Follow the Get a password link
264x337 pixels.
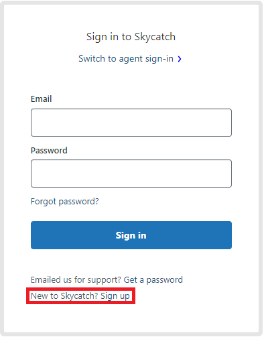pos(153,280)
